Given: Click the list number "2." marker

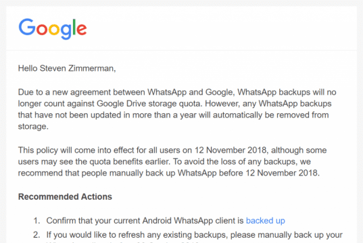Looking at the screenshot, I should point(37,235).
